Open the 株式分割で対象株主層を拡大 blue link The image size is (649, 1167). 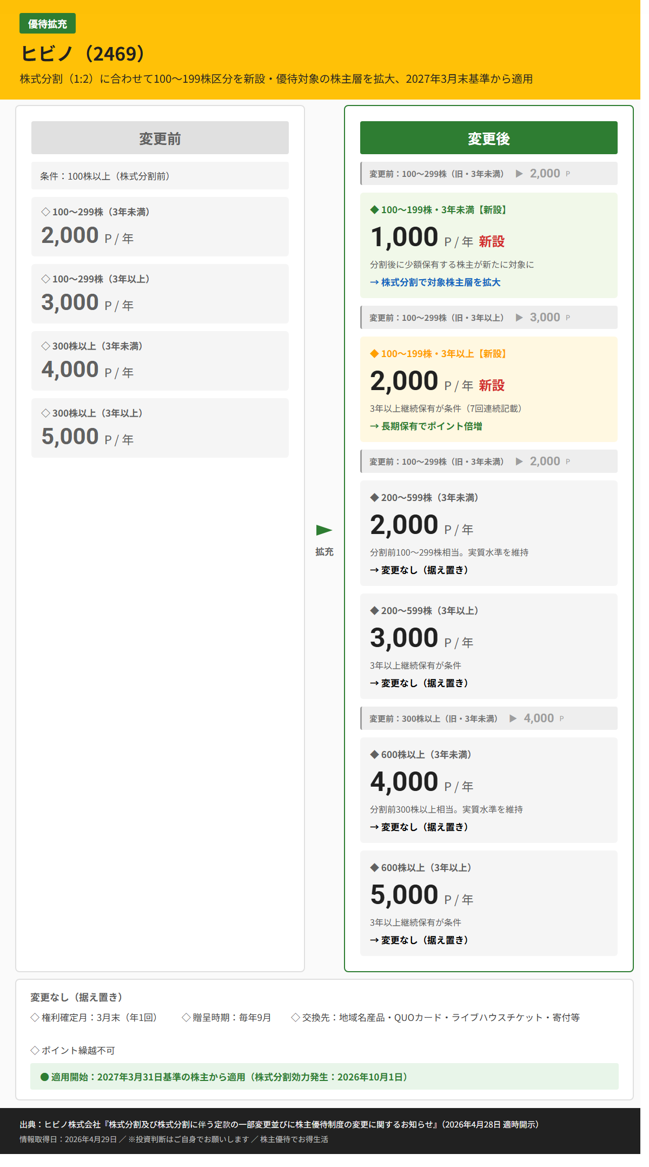click(x=435, y=282)
